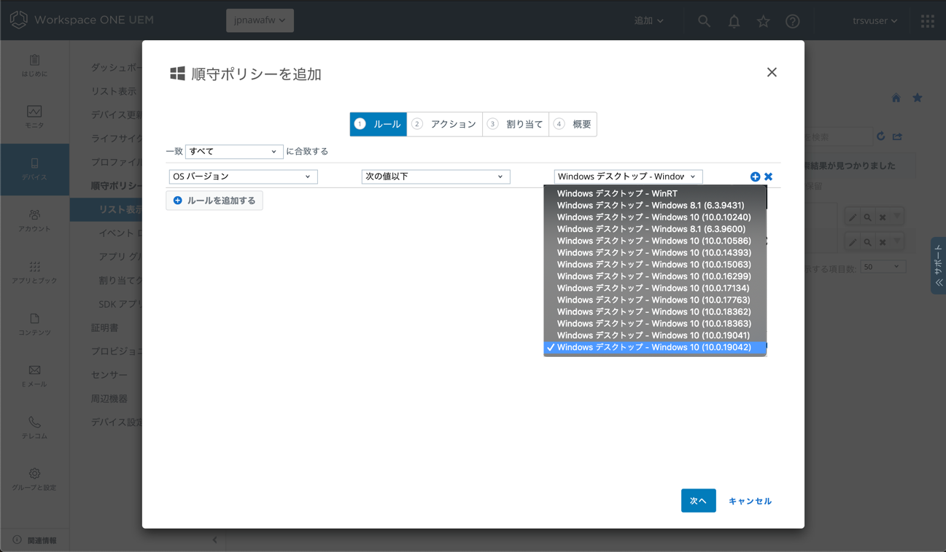Click the Windows デスクトップ version dropdown
Image resolution: width=946 pixels, height=552 pixels.
point(628,176)
